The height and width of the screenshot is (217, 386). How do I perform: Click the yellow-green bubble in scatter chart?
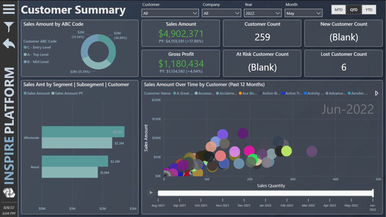pos(286,151)
